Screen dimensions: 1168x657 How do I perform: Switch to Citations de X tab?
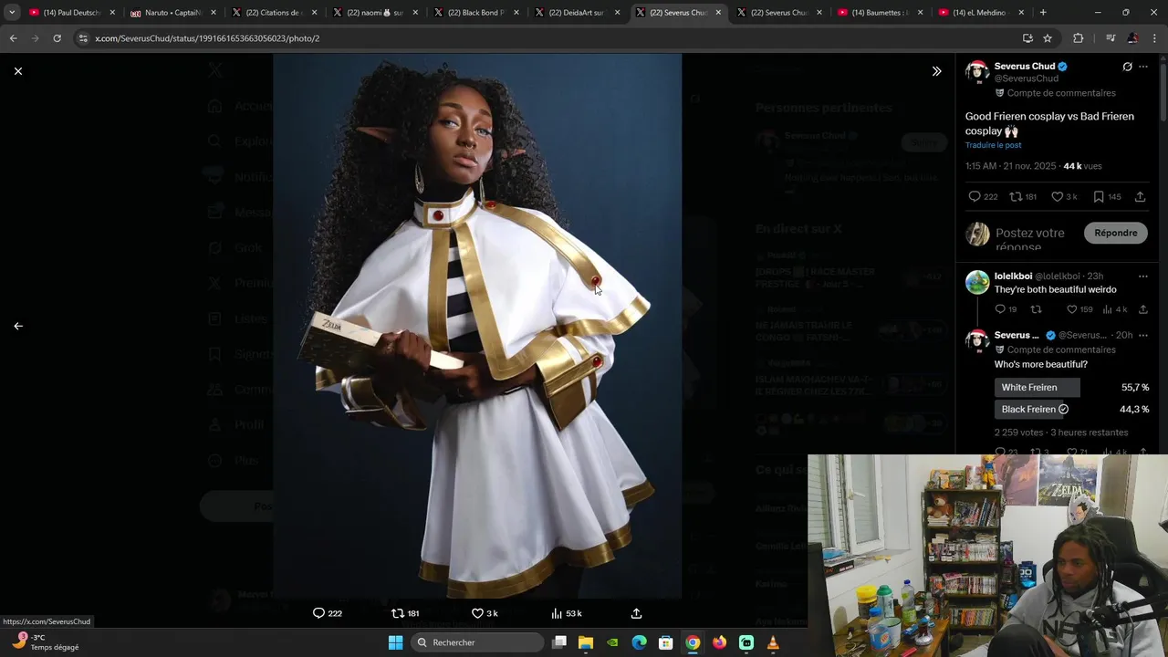pyautogui.click(x=271, y=13)
